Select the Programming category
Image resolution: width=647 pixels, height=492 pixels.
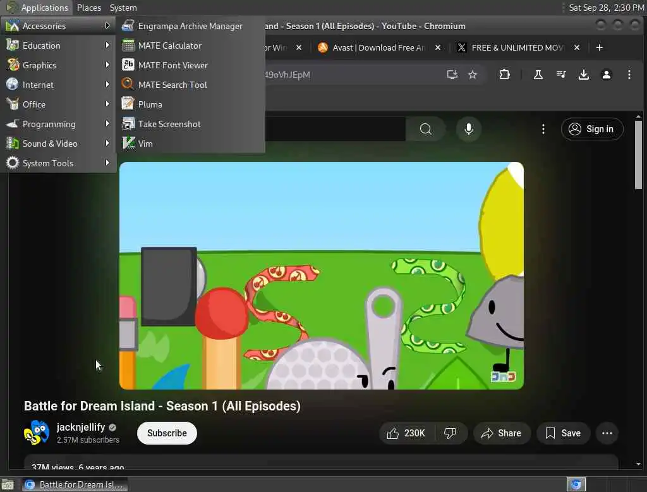pyautogui.click(x=58, y=124)
